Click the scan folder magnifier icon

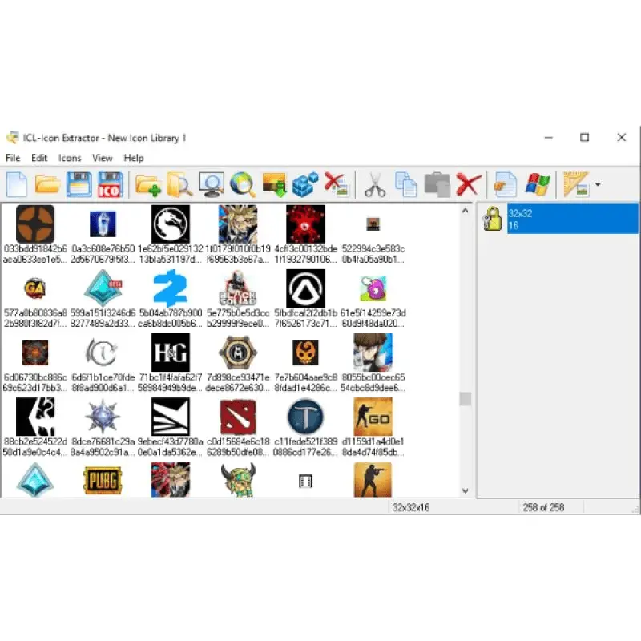(179, 185)
